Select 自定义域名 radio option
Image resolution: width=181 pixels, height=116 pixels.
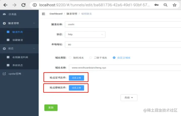coord(114,58)
